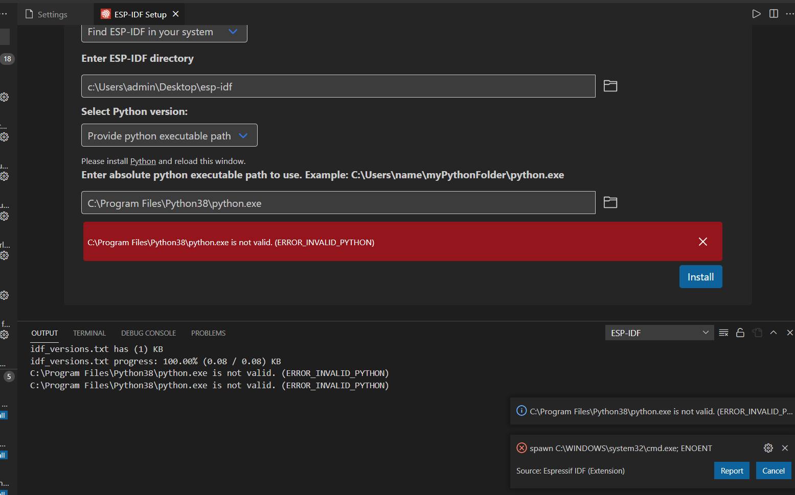Click the Source: Espressif IDF (Extension) text
The height and width of the screenshot is (495, 795).
tap(571, 470)
